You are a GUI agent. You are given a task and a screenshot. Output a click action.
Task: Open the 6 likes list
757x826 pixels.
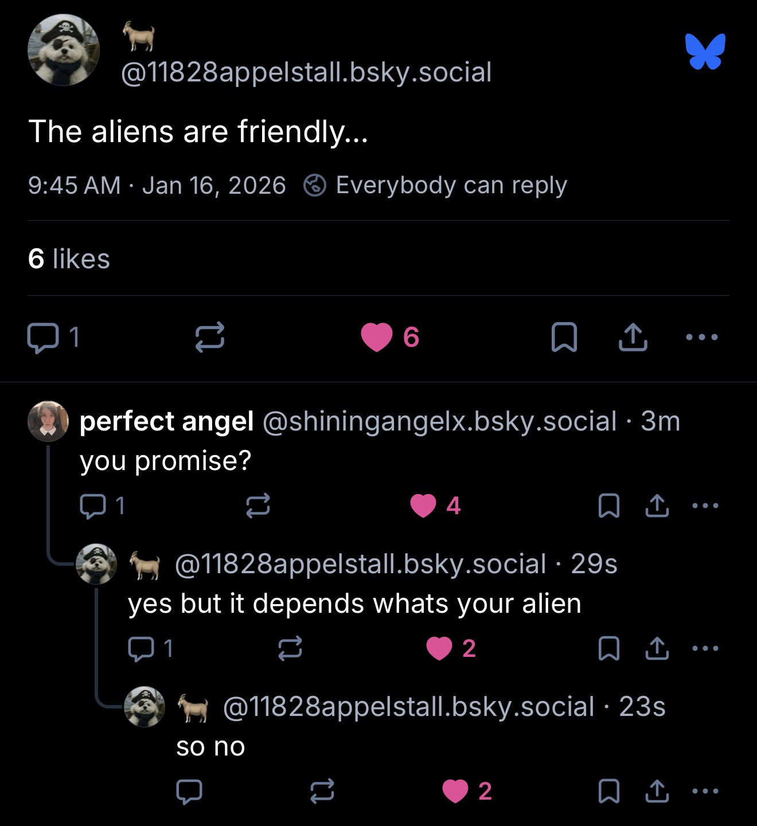click(x=69, y=259)
